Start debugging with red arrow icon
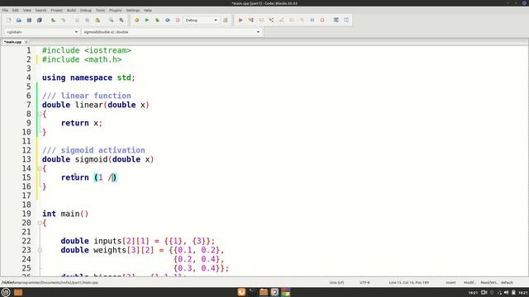The height and width of the screenshot is (297, 529). (x=241, y=20)
